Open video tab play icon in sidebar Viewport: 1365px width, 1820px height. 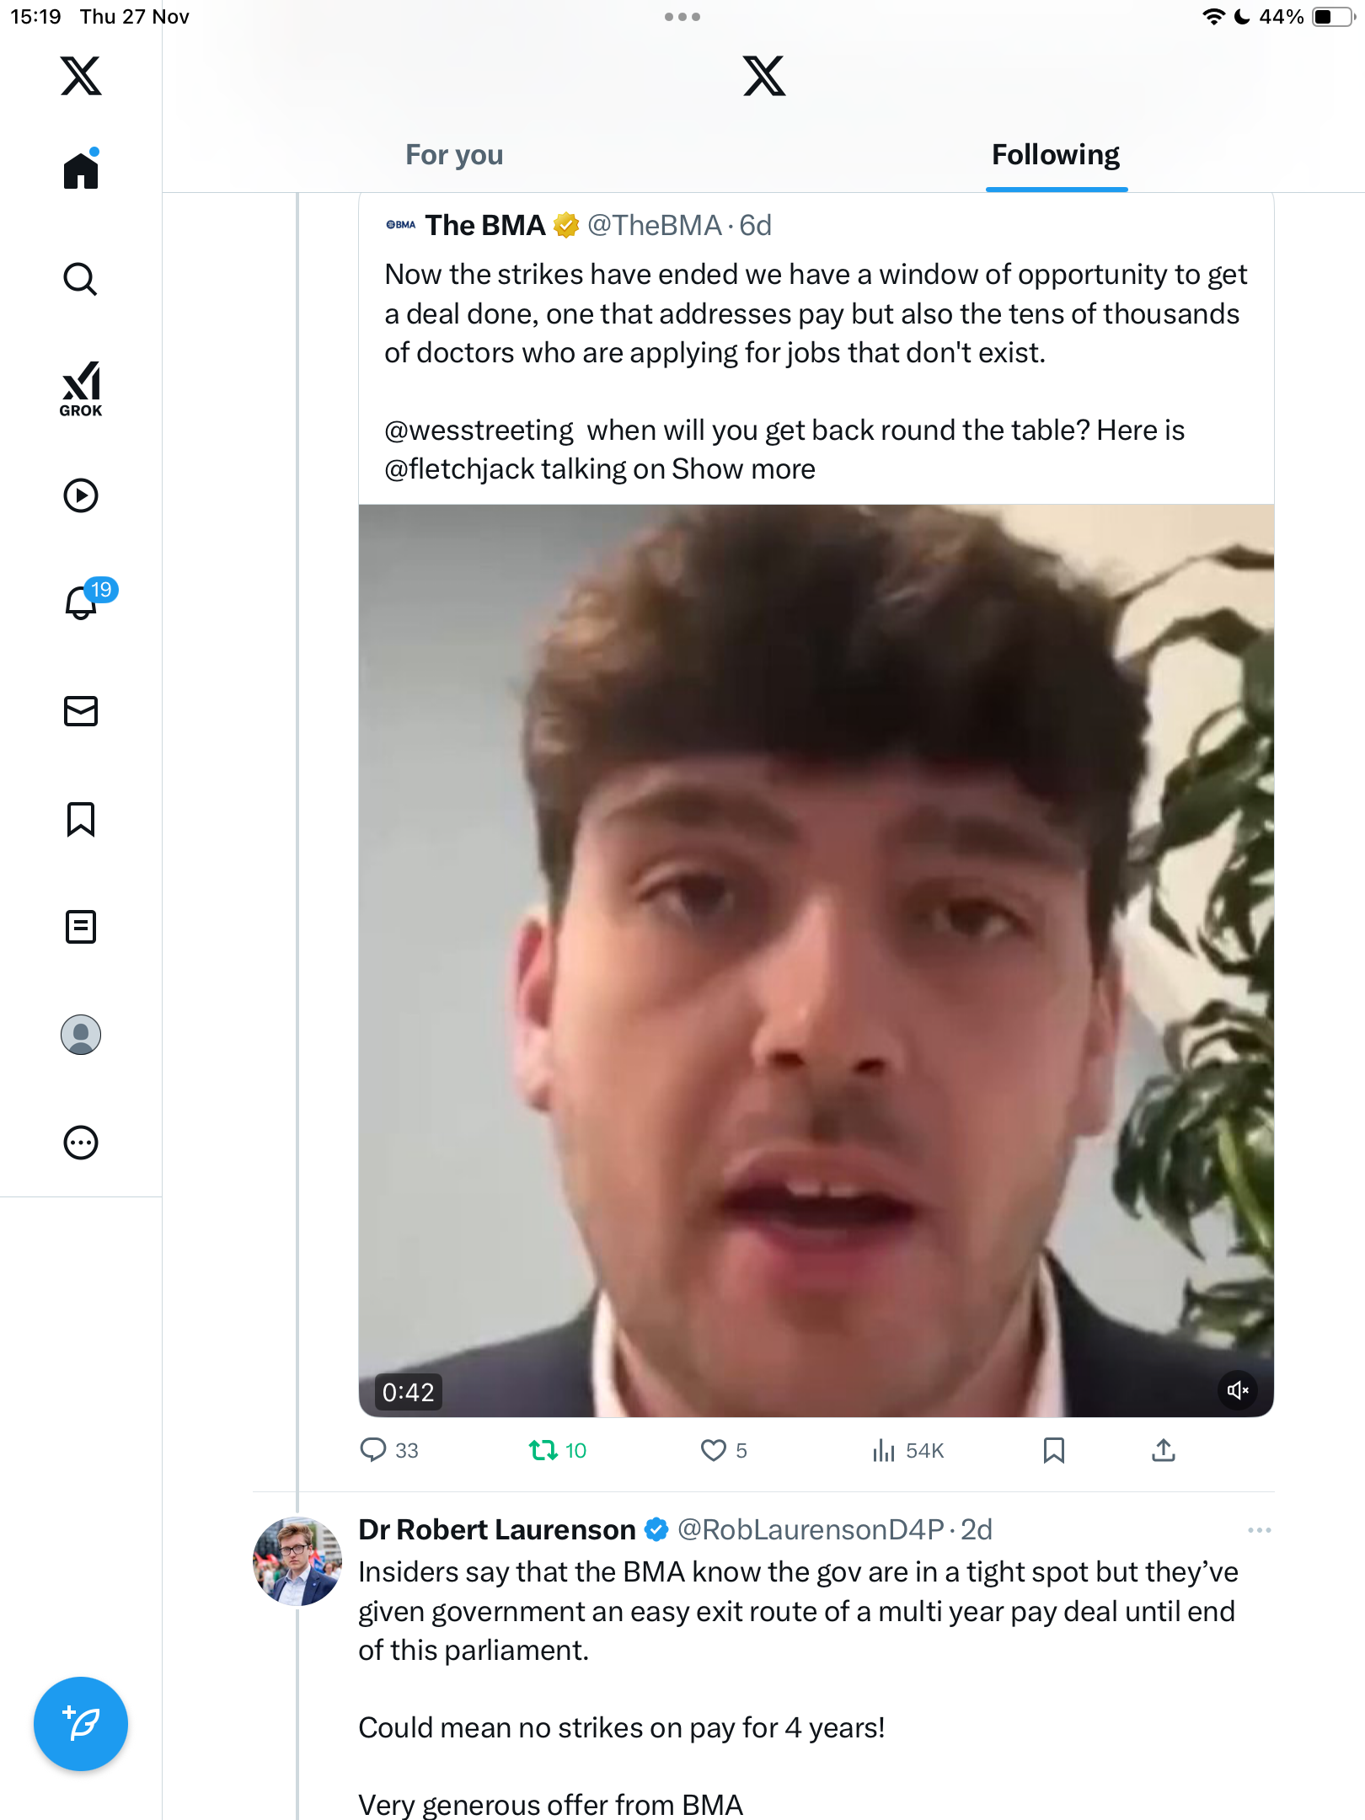click(81, 495)
